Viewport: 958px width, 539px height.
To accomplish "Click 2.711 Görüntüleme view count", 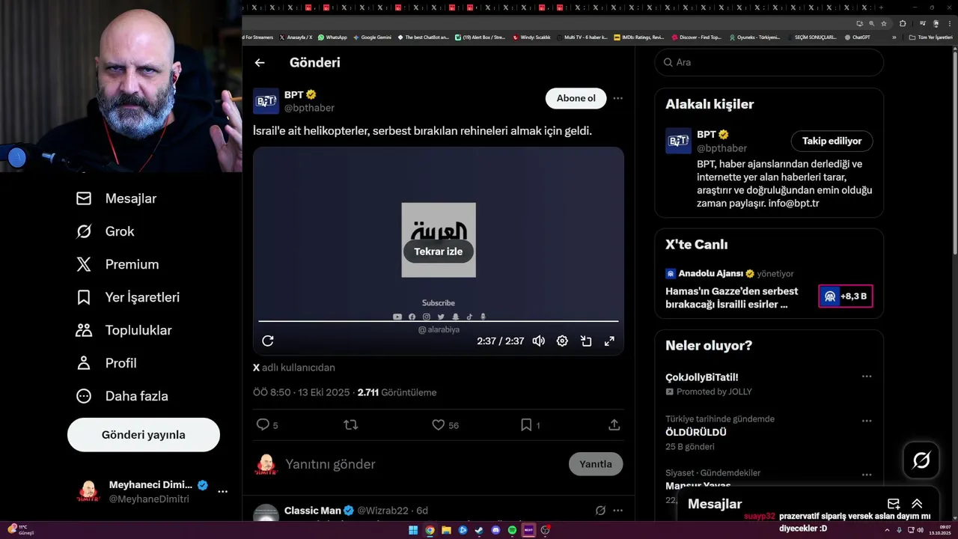I will [x=397, y=392].
